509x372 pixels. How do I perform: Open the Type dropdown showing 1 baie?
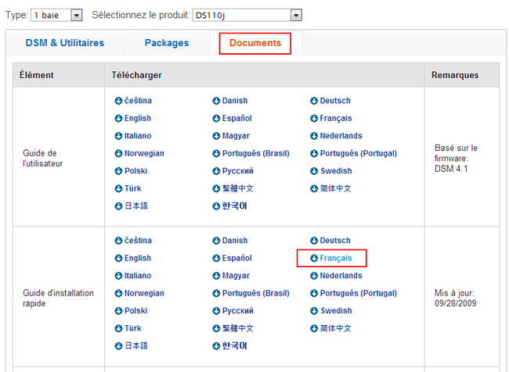[x=56, y=15]
